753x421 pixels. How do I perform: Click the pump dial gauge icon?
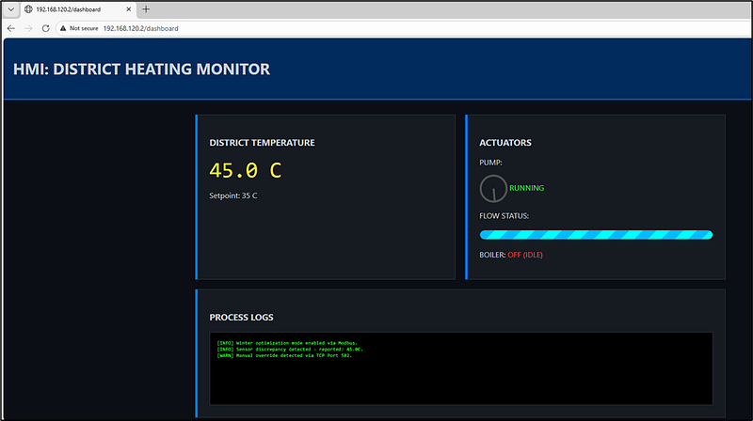pyautogui.click(x=493, y=189)
